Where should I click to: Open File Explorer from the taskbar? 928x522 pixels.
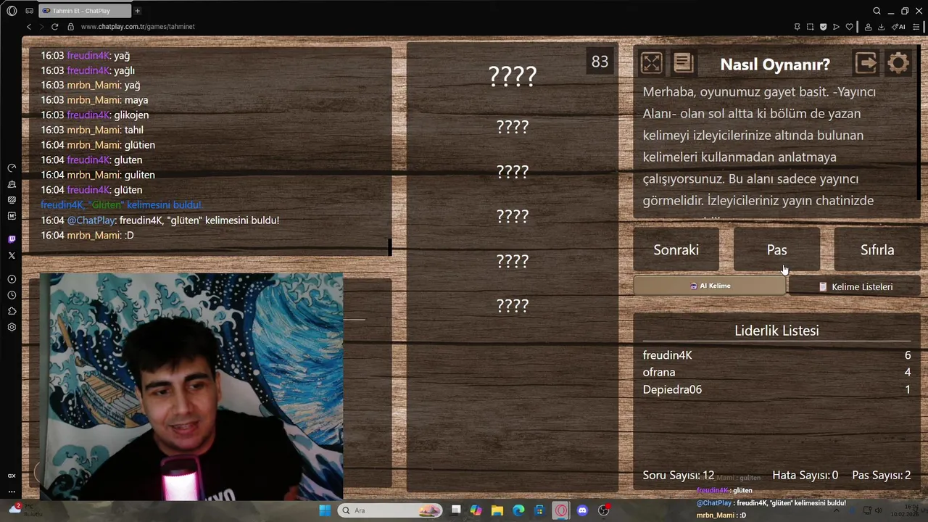click(x=497, y=510)
